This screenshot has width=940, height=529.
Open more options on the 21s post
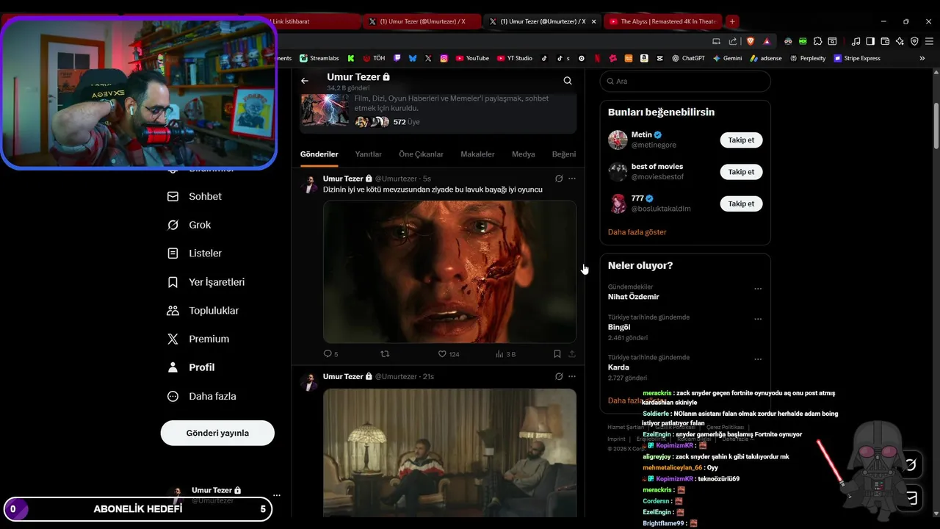pyautogui.click(x=572, y=376)
